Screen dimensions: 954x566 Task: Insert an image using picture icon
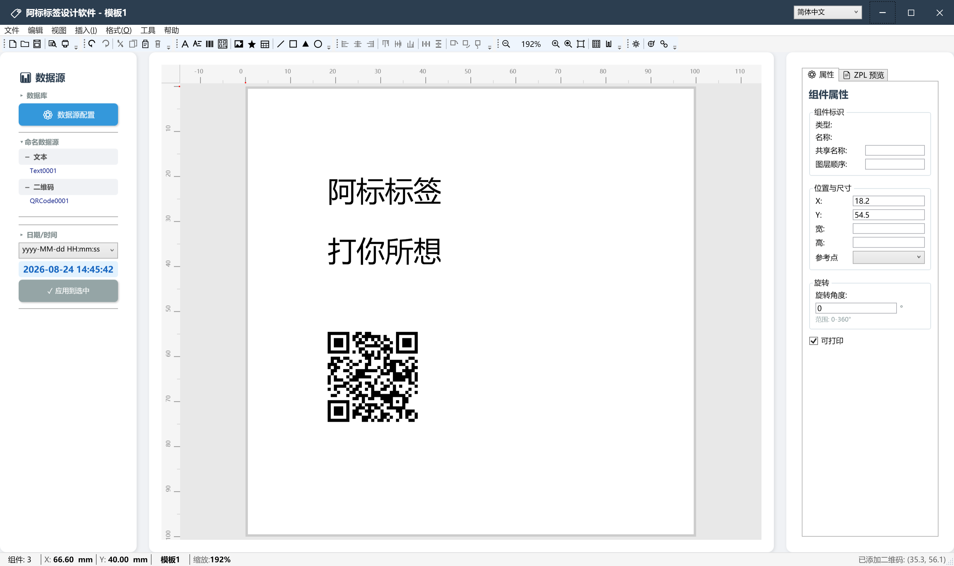pos(239,44)
